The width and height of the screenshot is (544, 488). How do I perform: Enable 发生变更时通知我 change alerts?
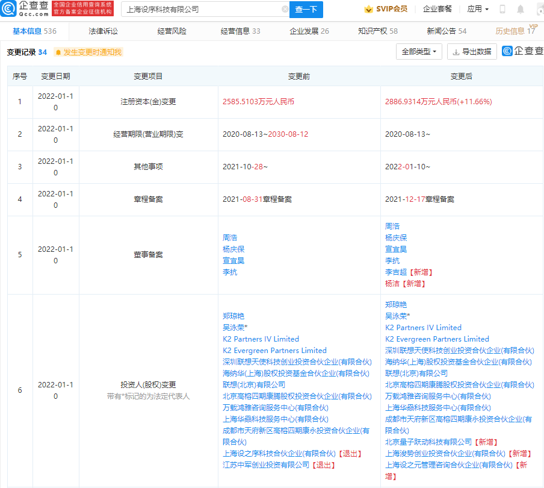88,52
